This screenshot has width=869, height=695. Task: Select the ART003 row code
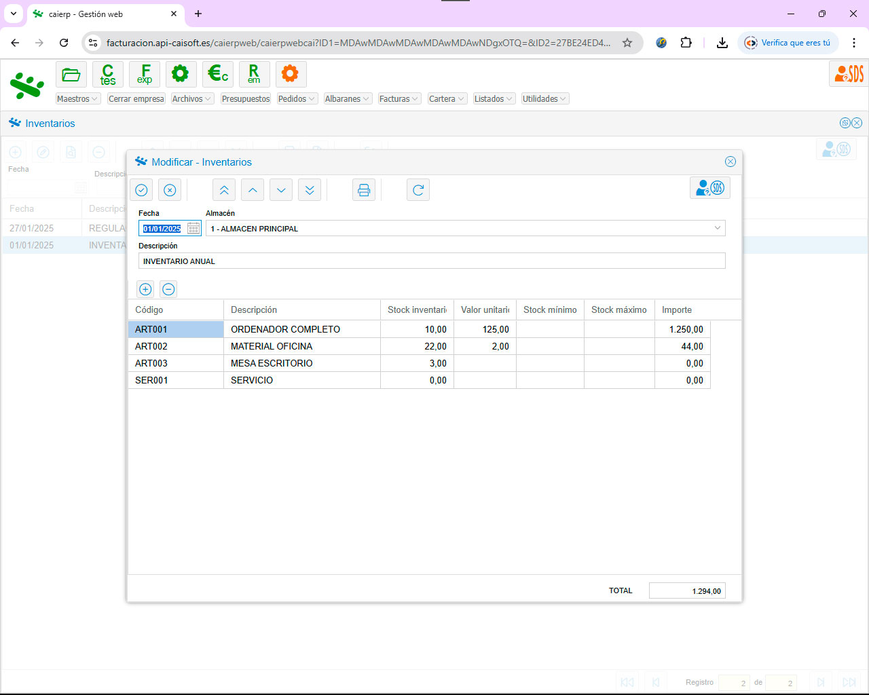point(176,363)
